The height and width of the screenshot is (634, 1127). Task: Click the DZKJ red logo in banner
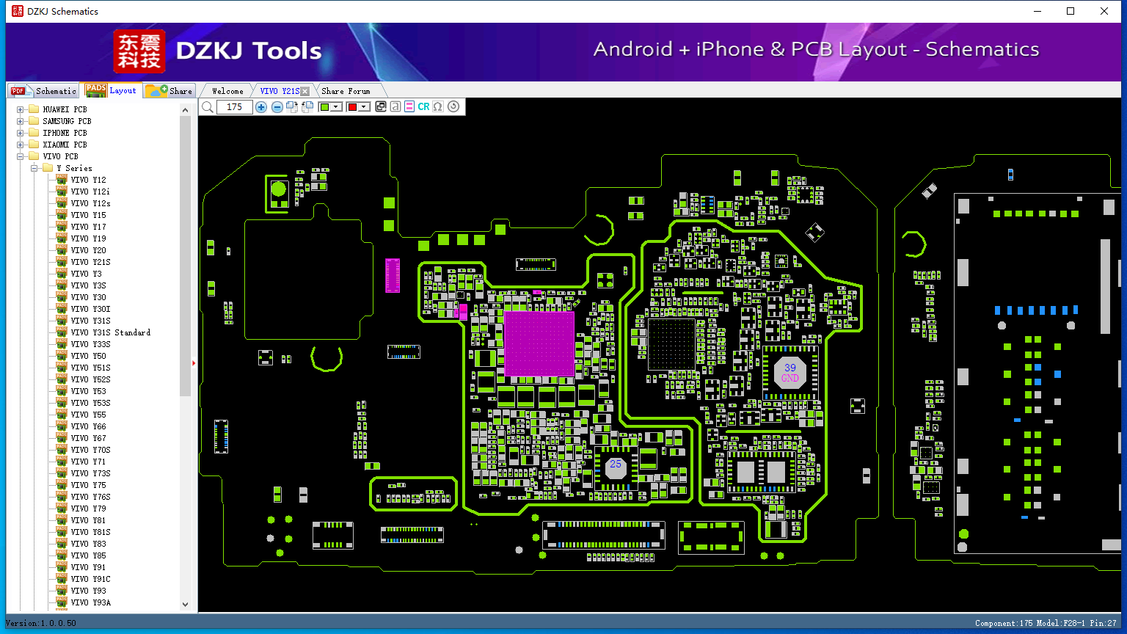pos(139,51)
